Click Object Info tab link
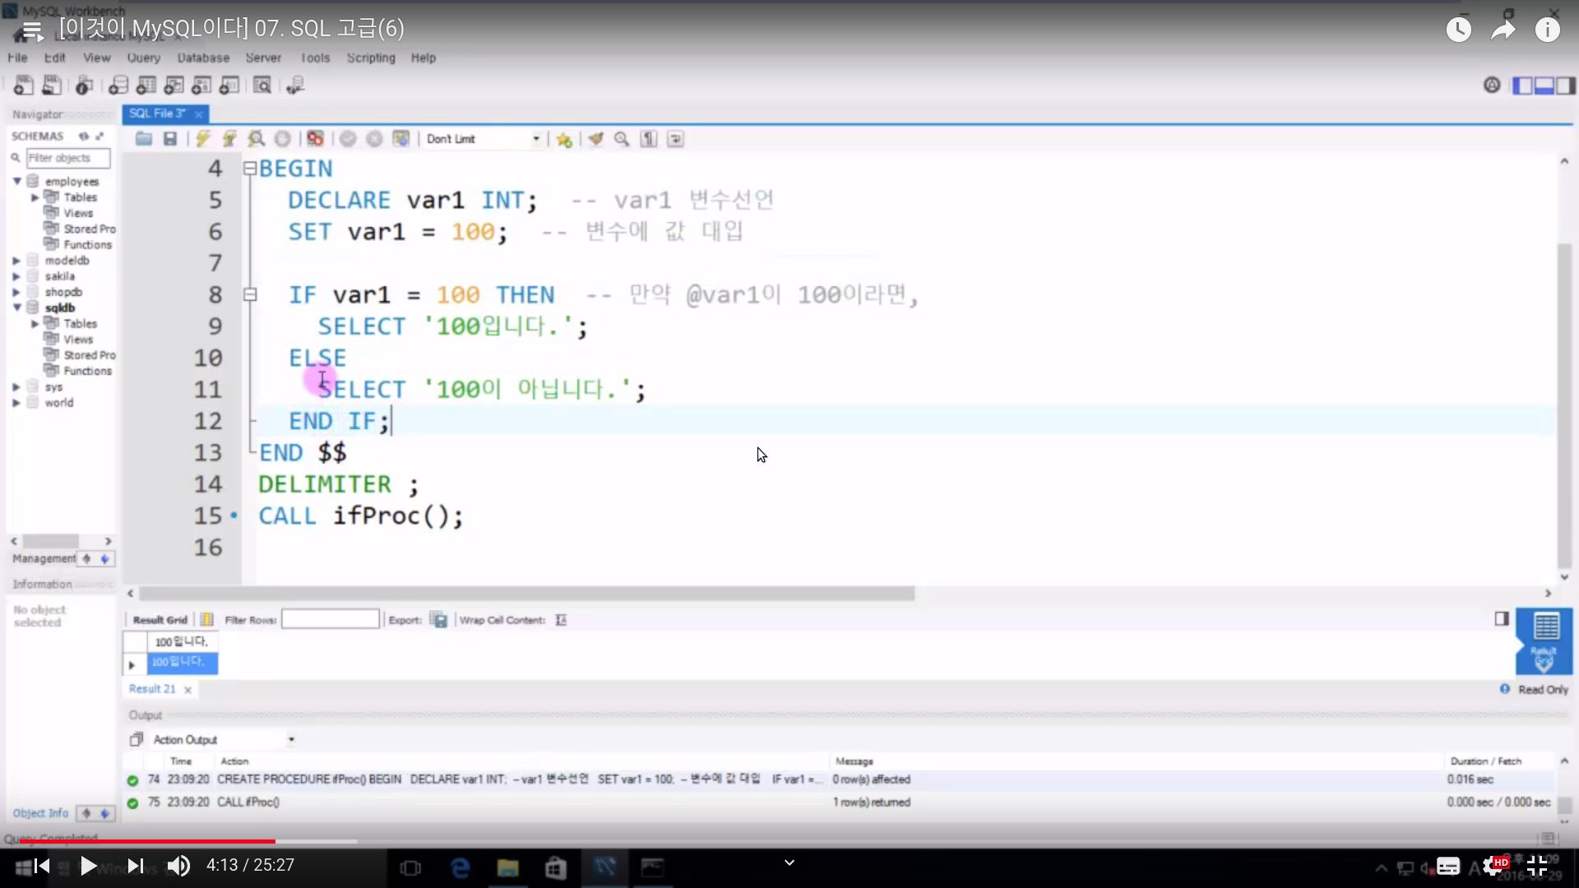This screenshot has height=888, width=1579. pos(40,813)
